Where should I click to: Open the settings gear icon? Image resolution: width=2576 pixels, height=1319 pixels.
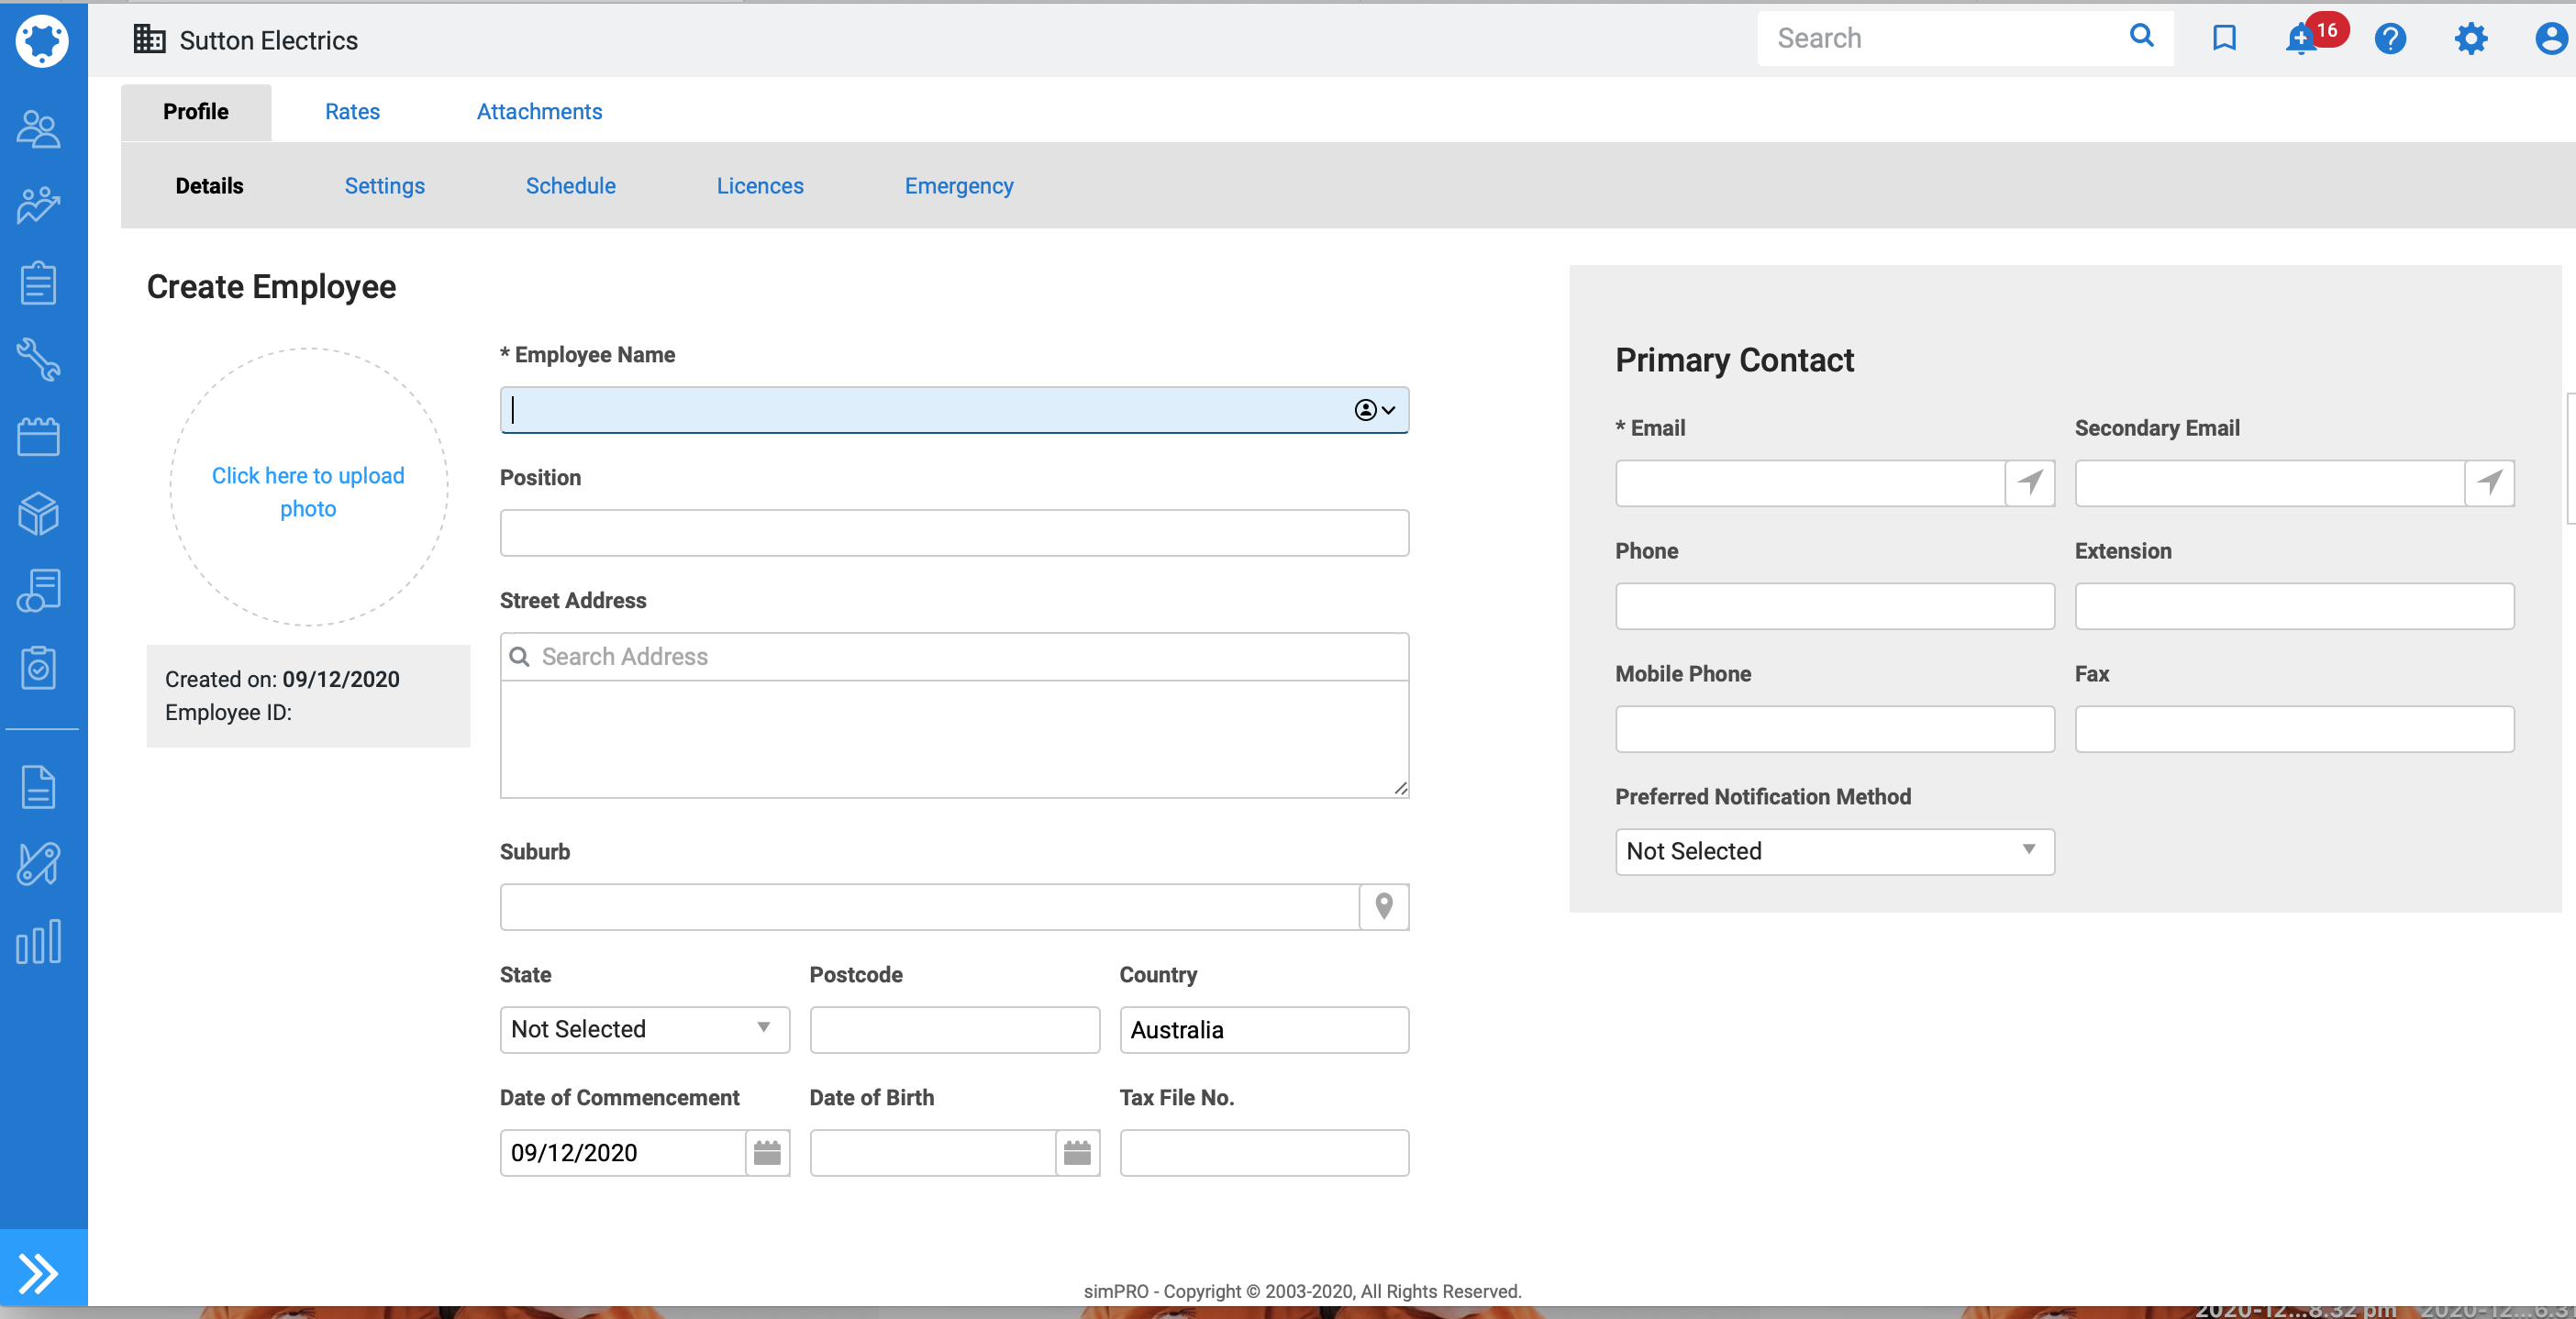click(2470, 39)
